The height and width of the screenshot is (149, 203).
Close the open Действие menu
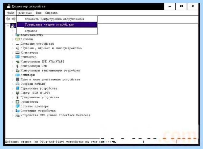click(x=25, y=13)
